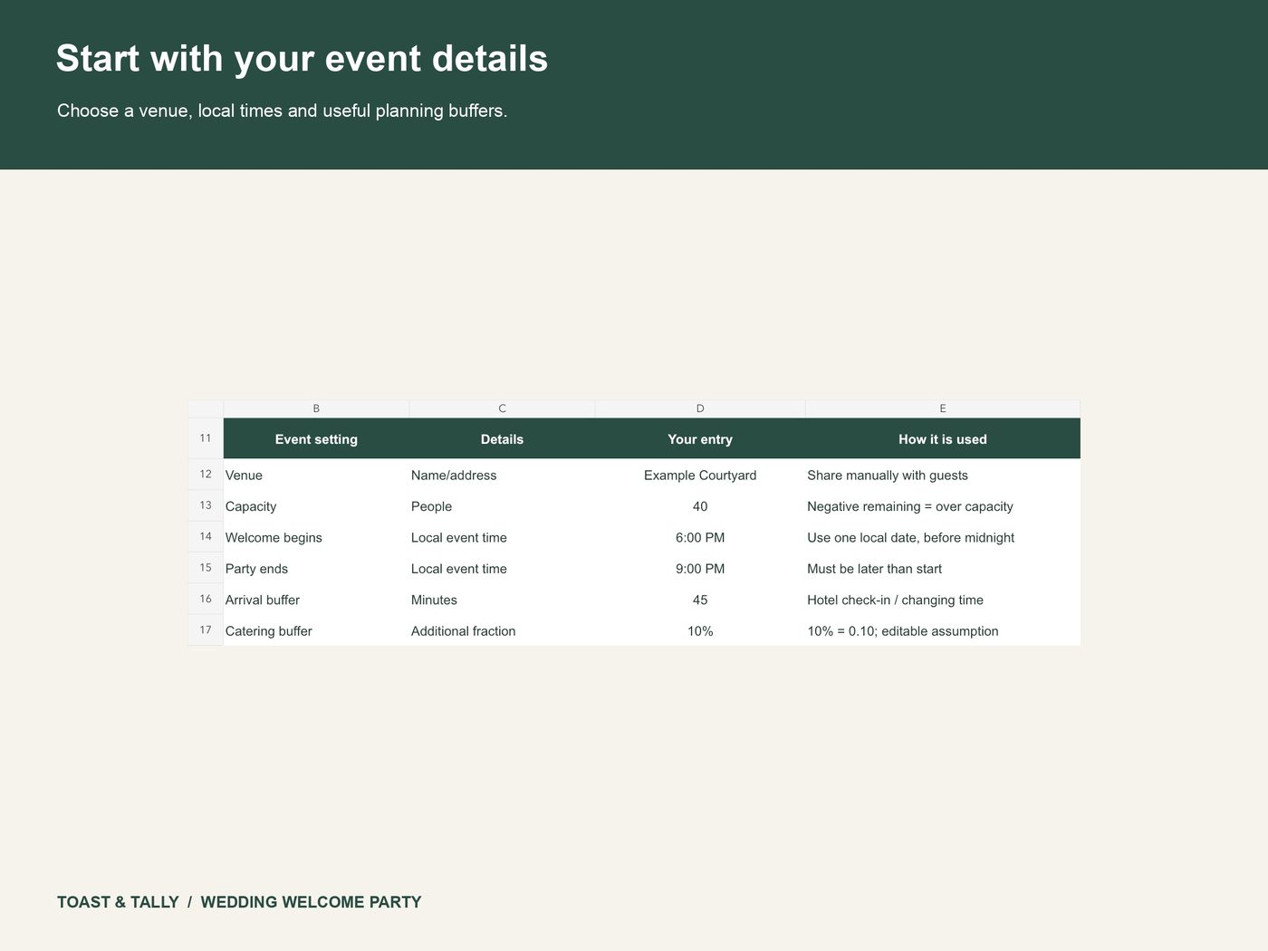Select row 11 header
This screenshot has width=1268, height=951.
coord(206,438)
